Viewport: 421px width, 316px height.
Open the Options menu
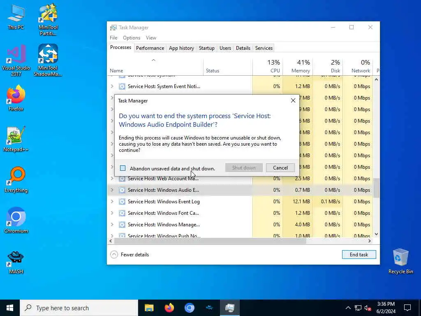point(132,38)
